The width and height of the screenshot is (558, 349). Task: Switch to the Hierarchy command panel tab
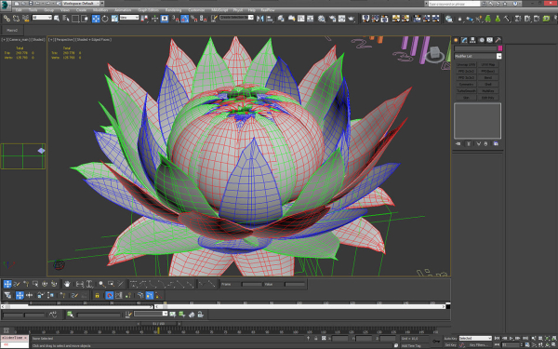coord(472,40)
